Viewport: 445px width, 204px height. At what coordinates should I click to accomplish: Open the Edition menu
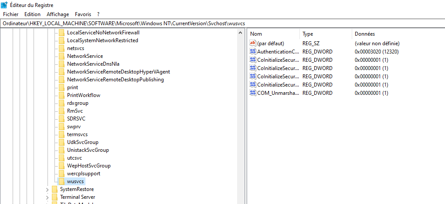coord(32,14)
